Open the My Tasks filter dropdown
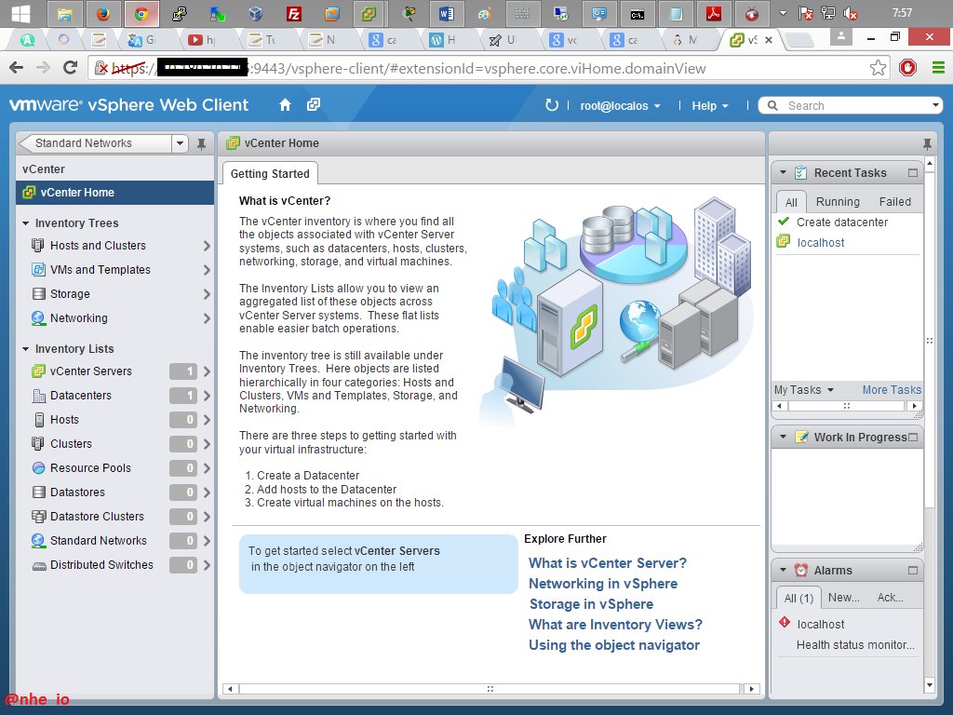Image resolution: width=953 pixels, height=715 pixels. 804,390
